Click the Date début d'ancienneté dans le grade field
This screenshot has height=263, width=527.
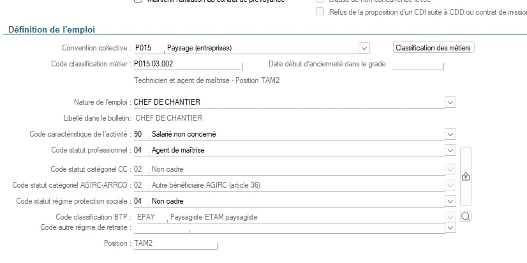pyautogui.click(x=417, y=64)
